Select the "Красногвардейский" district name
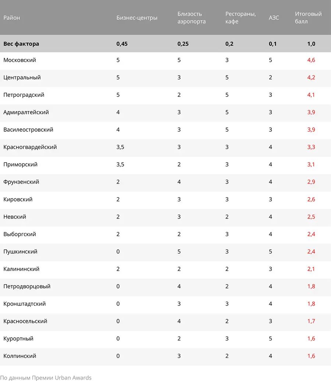This screenshot has height=381, width=331. (30, 147)
